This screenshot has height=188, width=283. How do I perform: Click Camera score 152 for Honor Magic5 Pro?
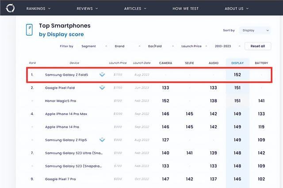pos(165,101)
